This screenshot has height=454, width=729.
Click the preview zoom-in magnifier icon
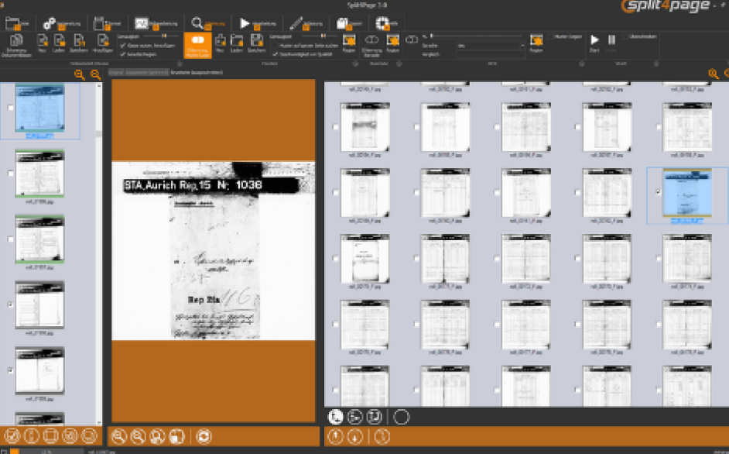pyautogui.click(x=118, y=436)
